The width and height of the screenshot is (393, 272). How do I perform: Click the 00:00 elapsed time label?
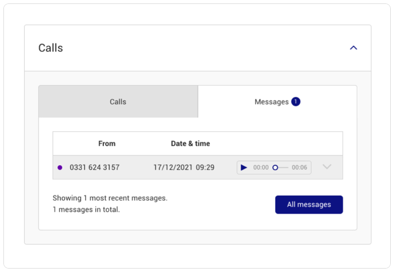(261, 167)
